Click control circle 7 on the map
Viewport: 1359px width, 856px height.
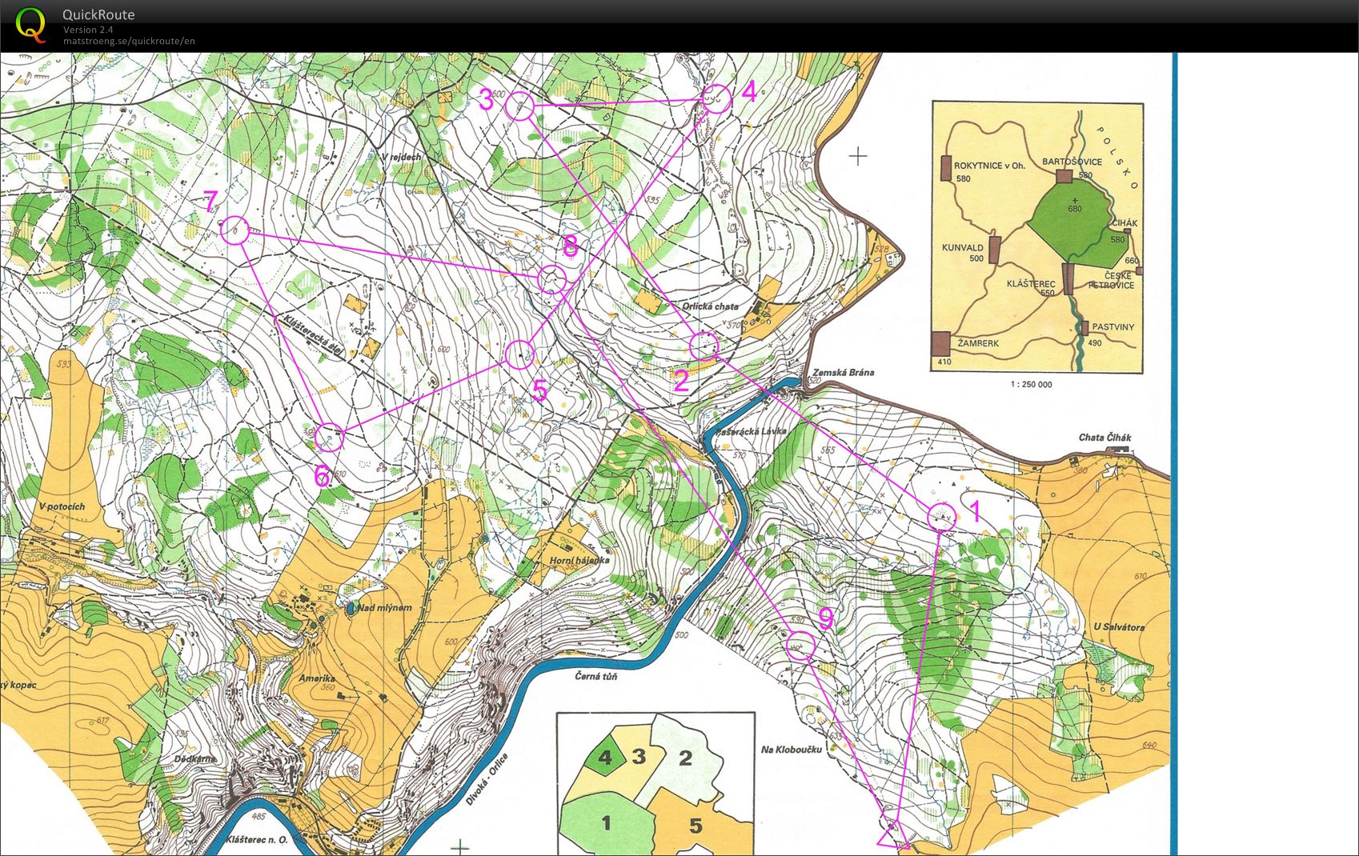(235, 230)
